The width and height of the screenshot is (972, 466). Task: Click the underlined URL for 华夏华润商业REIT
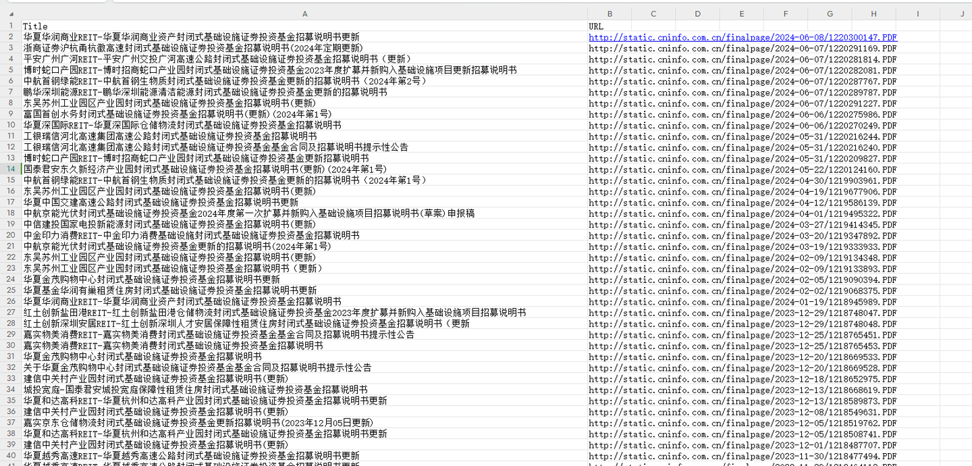click(x=741, y=38)
